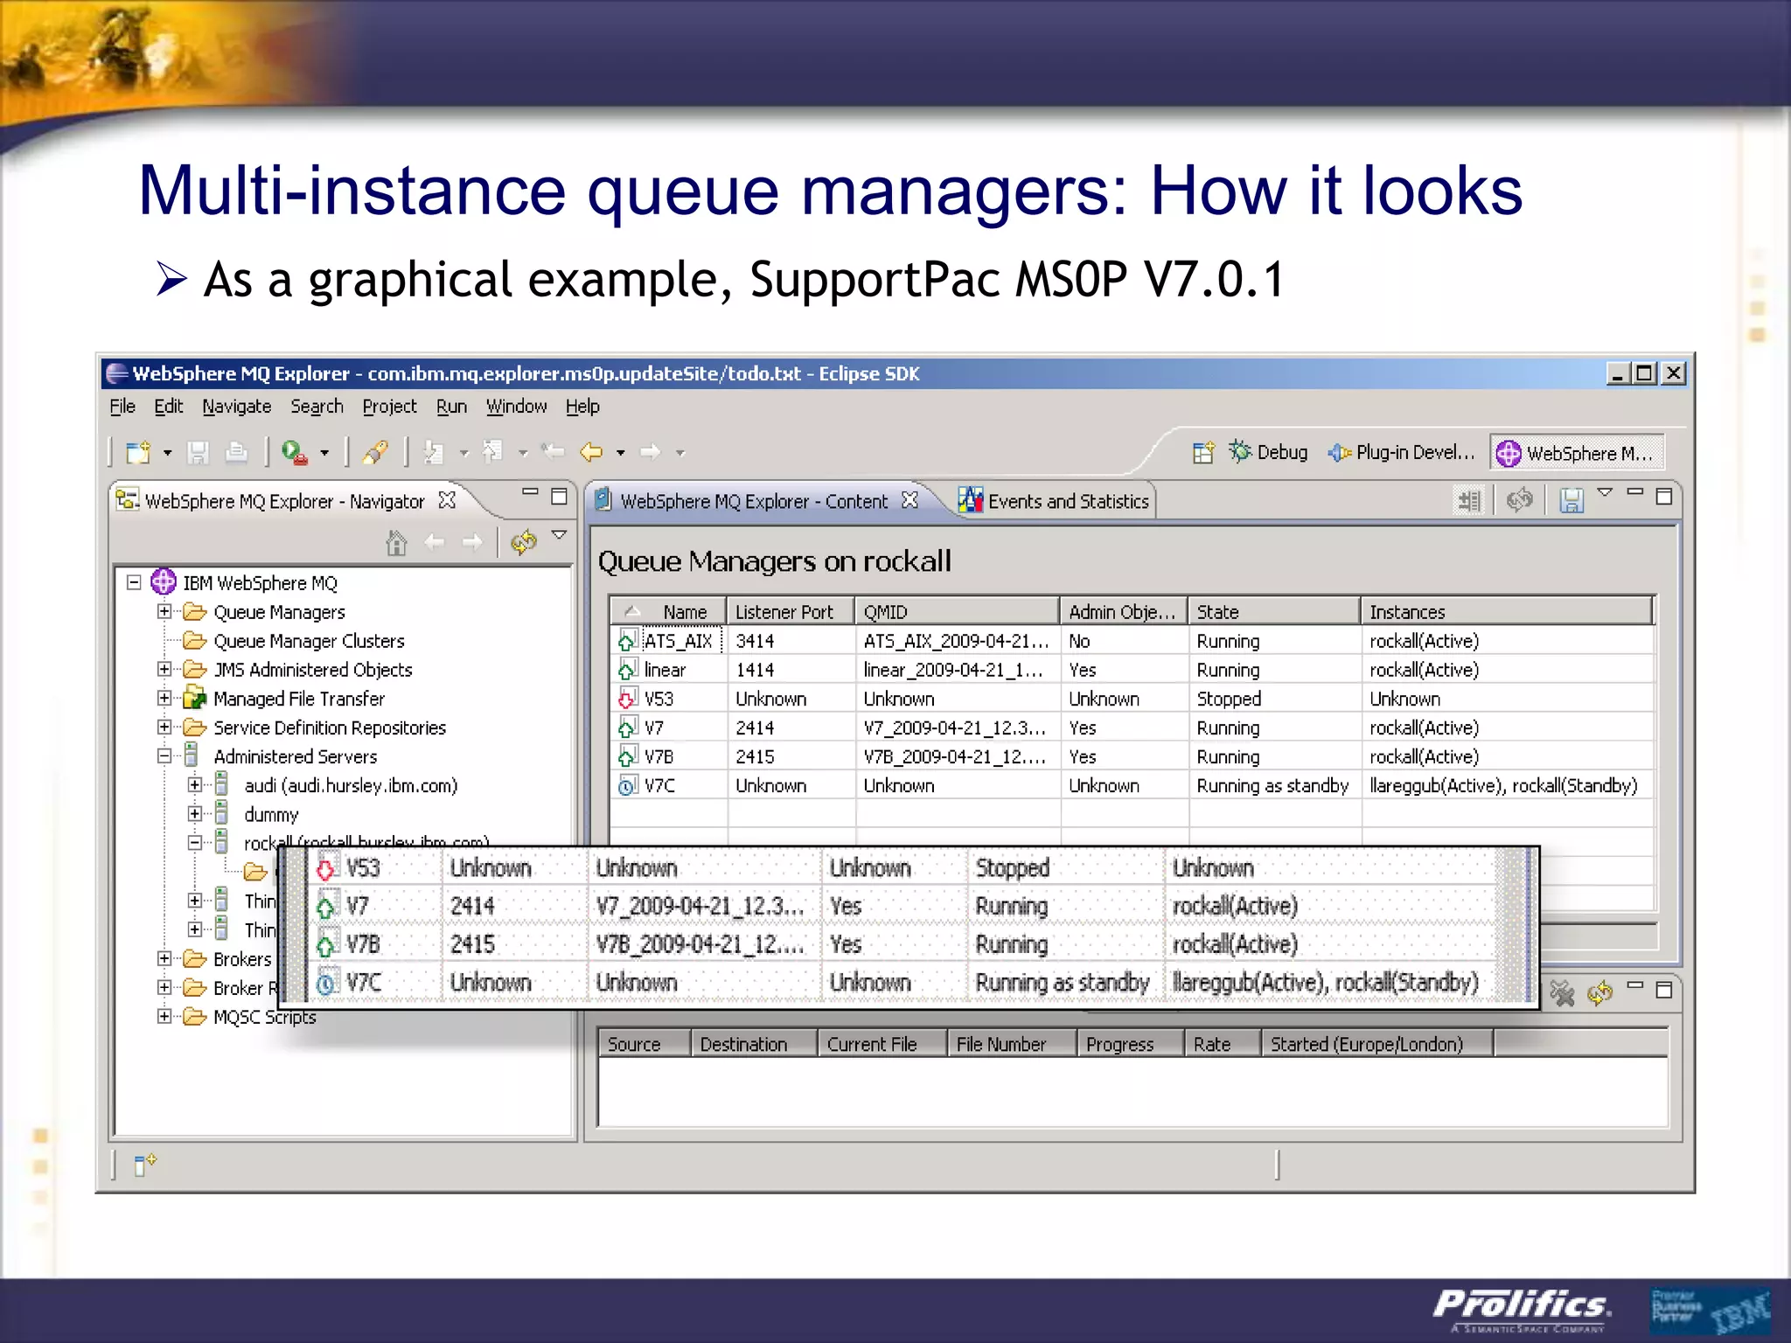Click the Progress column header in transfers
1791x1343 pixels.
[1130, 1044]
